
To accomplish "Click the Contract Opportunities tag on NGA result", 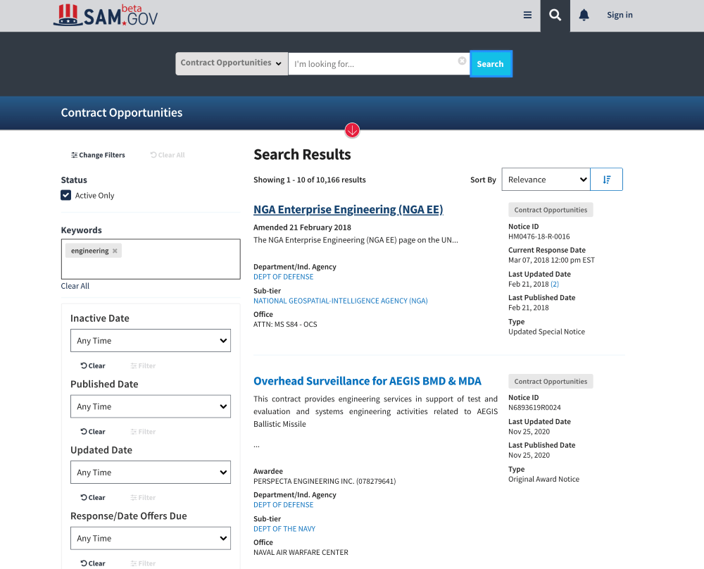I will (x=551, y=210).
